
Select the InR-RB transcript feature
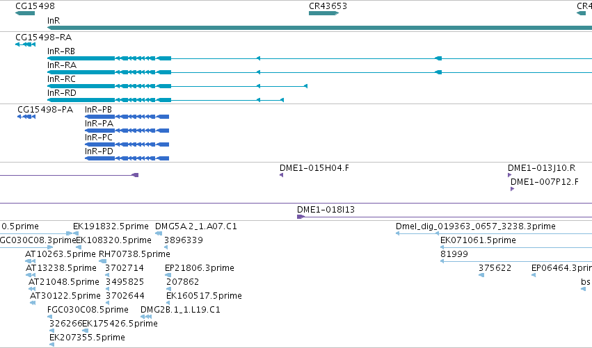[x=319, y=58]
